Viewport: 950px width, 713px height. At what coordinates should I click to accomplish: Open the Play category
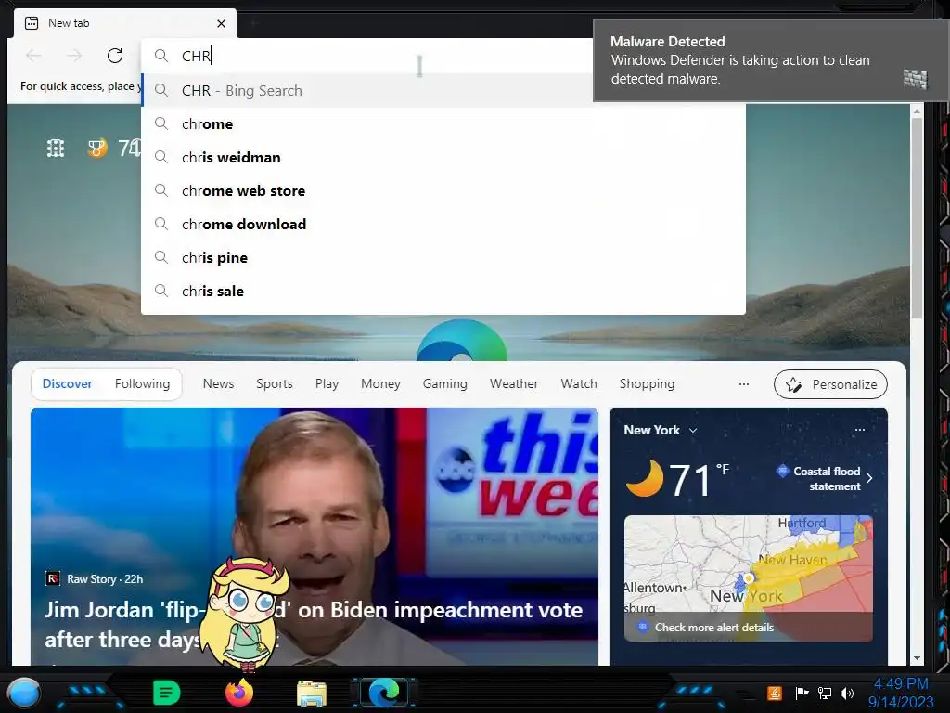(327, 383)
